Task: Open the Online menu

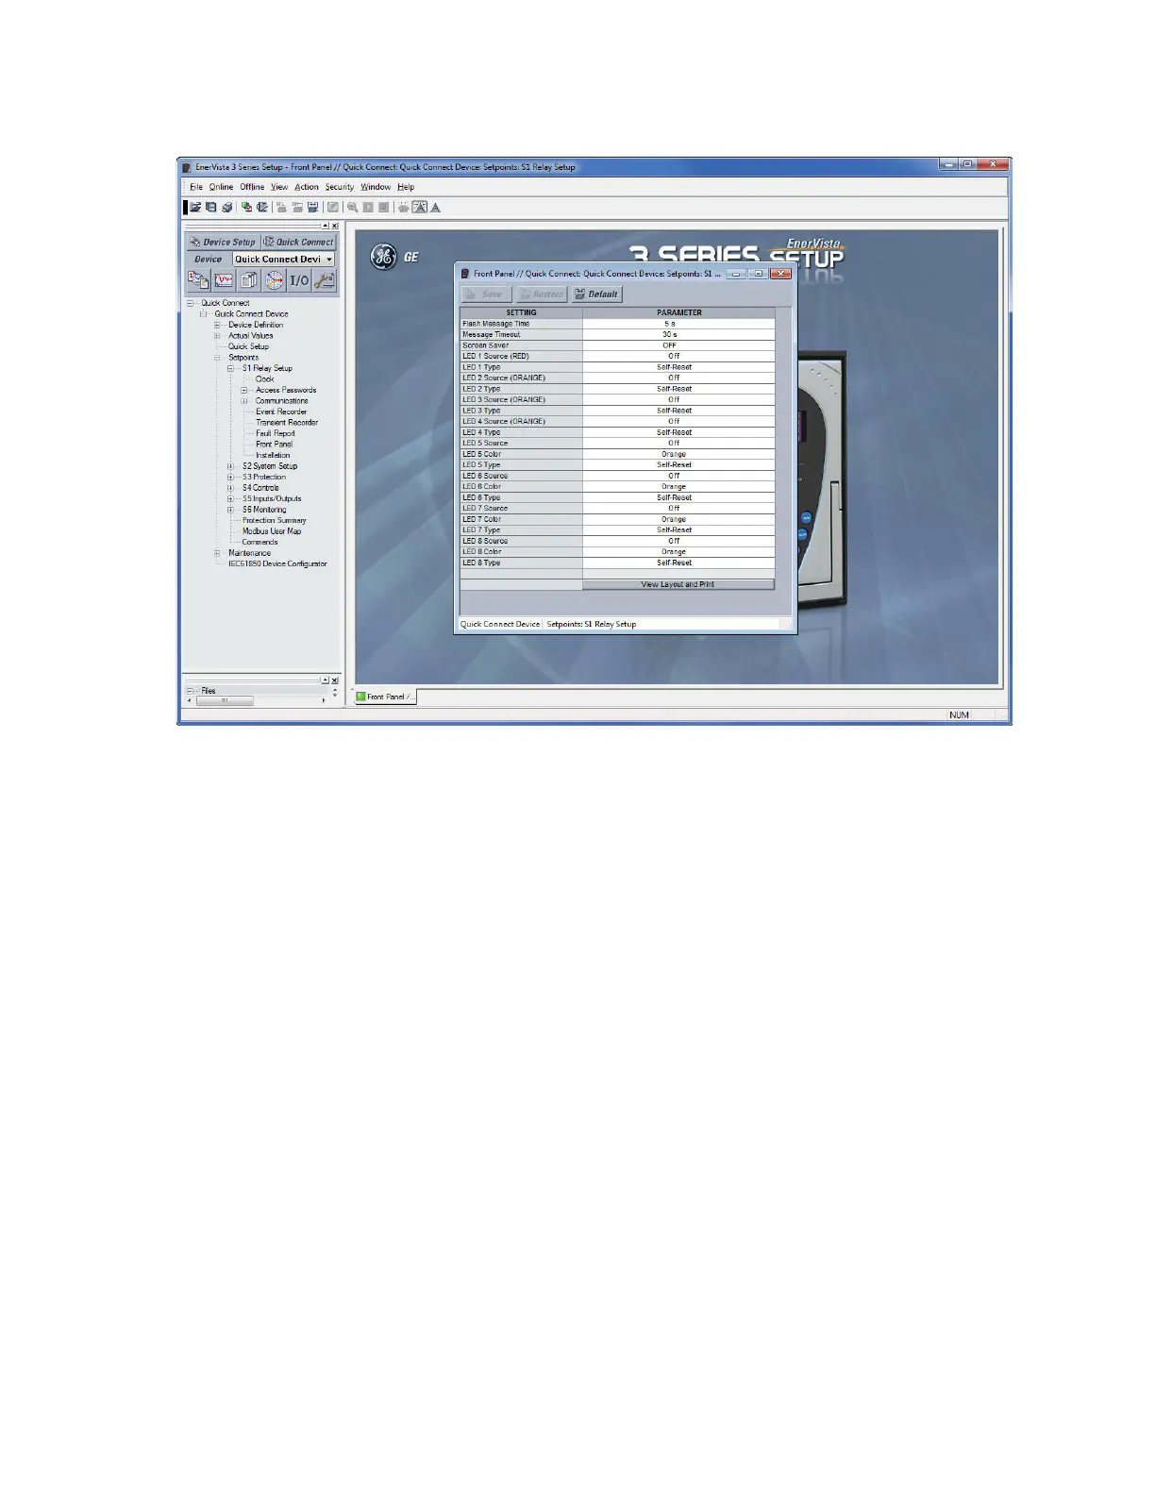Action: [221, 187]
